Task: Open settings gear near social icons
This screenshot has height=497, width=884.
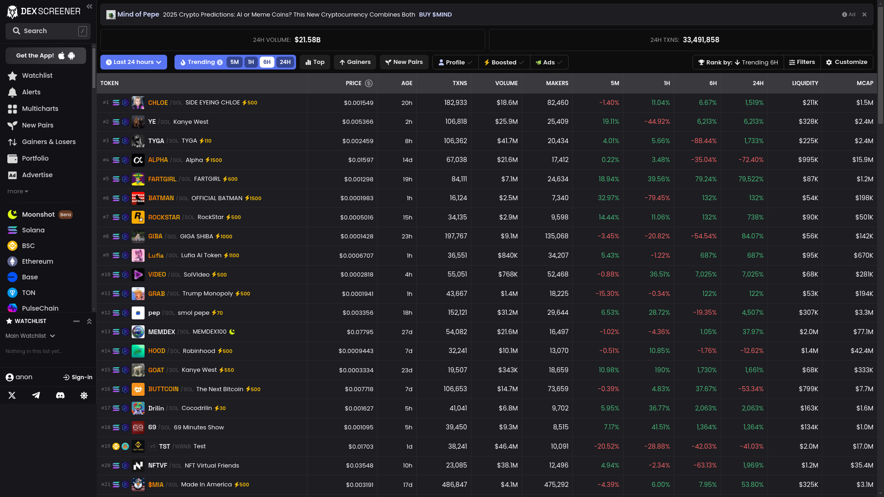Action: click(84, 395)
